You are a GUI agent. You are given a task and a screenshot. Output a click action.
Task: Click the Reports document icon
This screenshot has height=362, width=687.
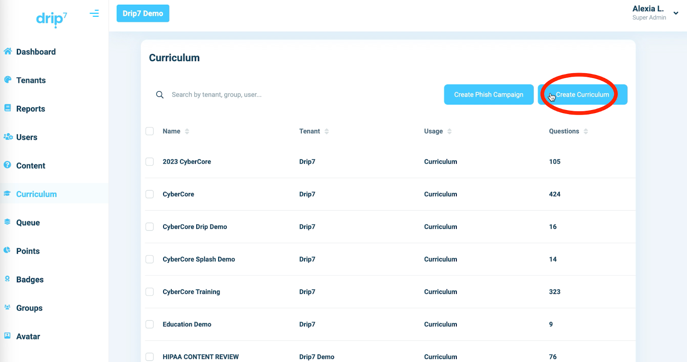pyautogui.click(x=8, y=108)
